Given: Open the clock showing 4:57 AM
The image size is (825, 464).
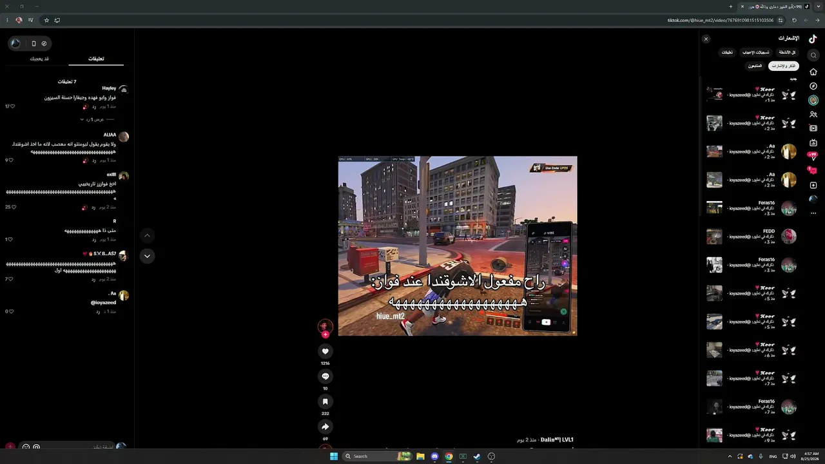Looking at the screenshot, I should (x=809, y=456).
